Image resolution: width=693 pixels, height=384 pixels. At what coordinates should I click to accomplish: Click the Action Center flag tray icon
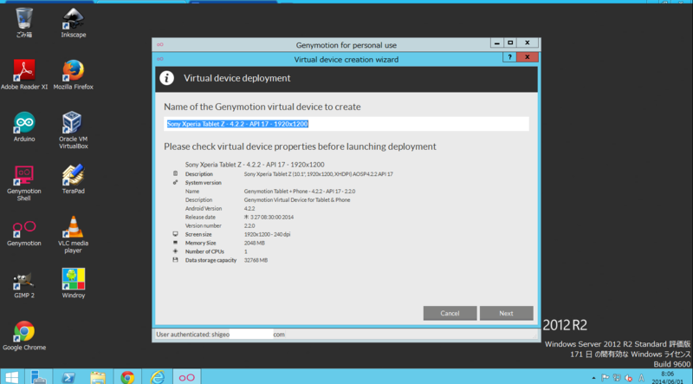pos(605,378)
